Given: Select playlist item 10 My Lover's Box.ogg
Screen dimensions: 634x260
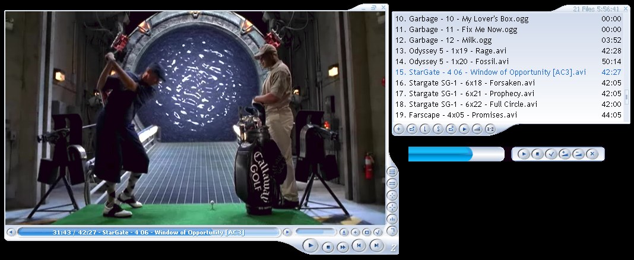Looking at the screenshot, I should [508, 18].
